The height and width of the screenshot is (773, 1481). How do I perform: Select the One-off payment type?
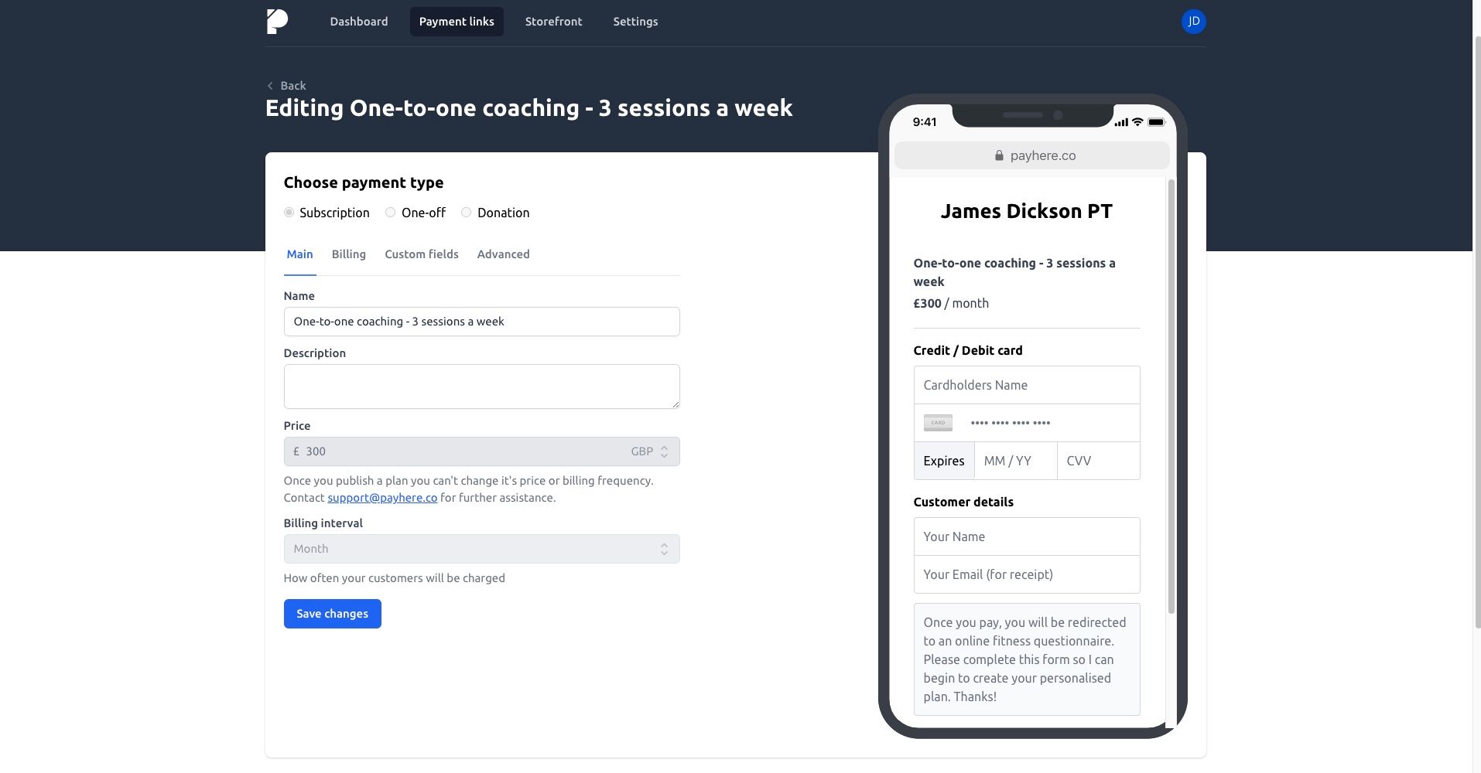click(x=391, y=213)
